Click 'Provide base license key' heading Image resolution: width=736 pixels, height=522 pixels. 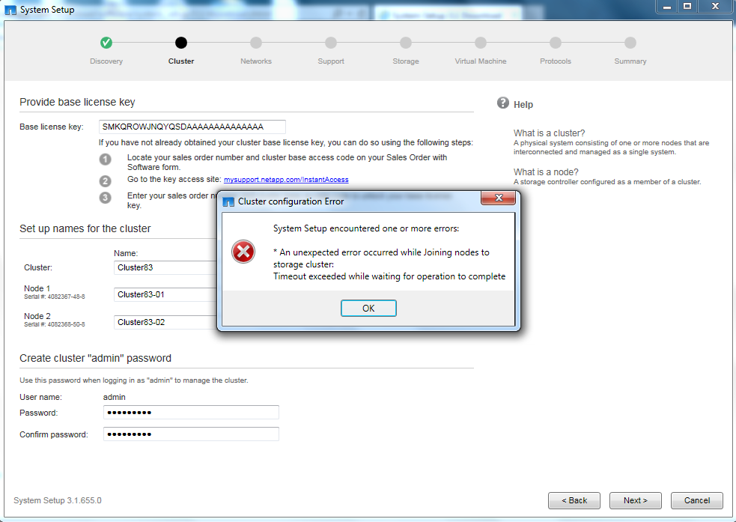[x=77, y=103]
